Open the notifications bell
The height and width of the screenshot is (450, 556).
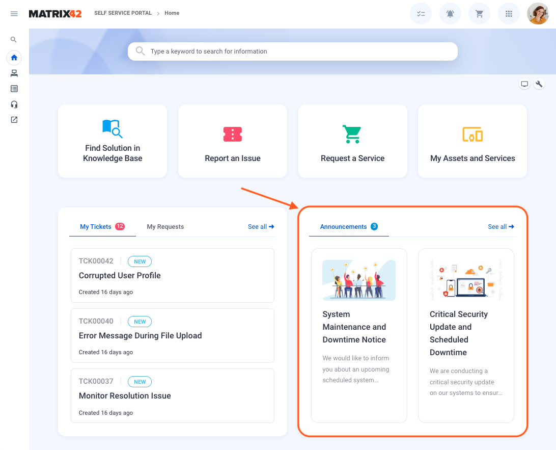pyautogui.click(x=450, y=14)
